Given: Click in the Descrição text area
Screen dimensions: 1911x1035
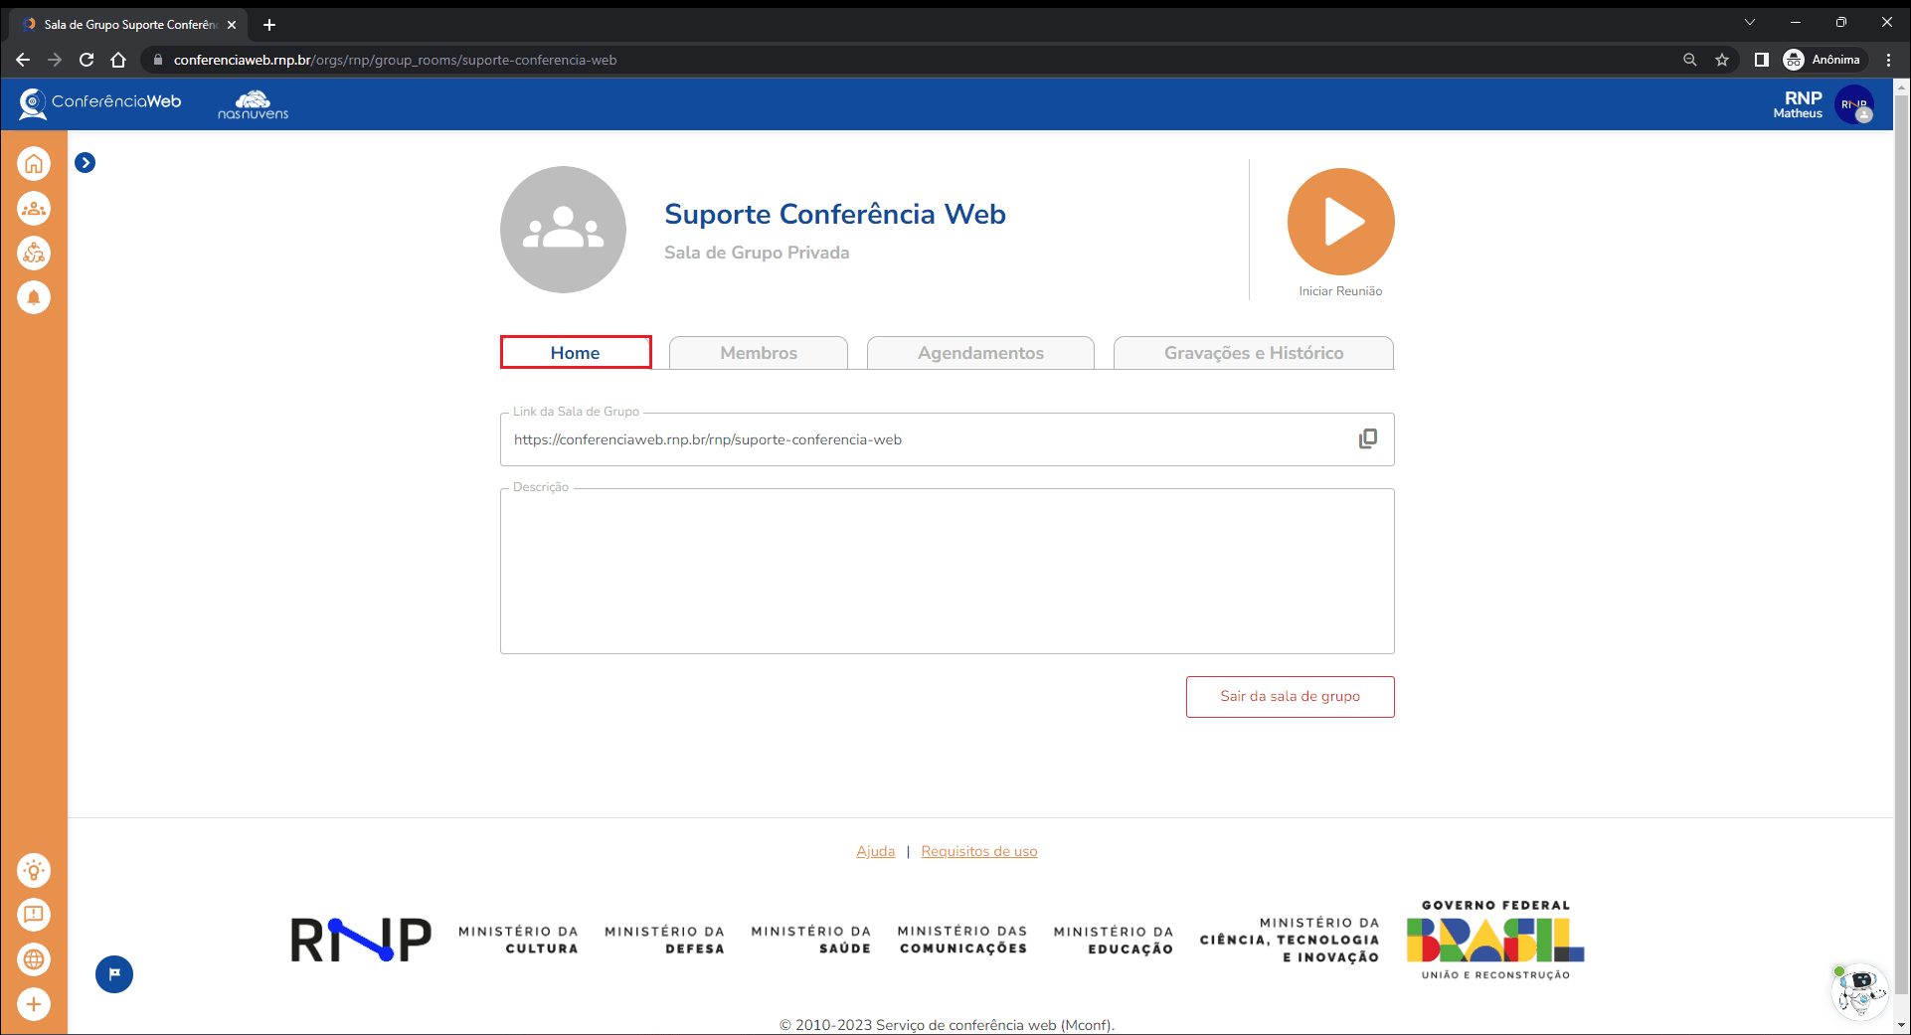Looking at the screenshot, I should [x=947, y=571].
